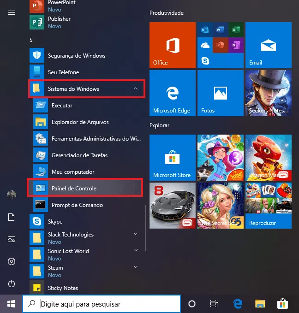
Task: Expand the Slack Technologies folder chevron
Action: coord(136,234)
